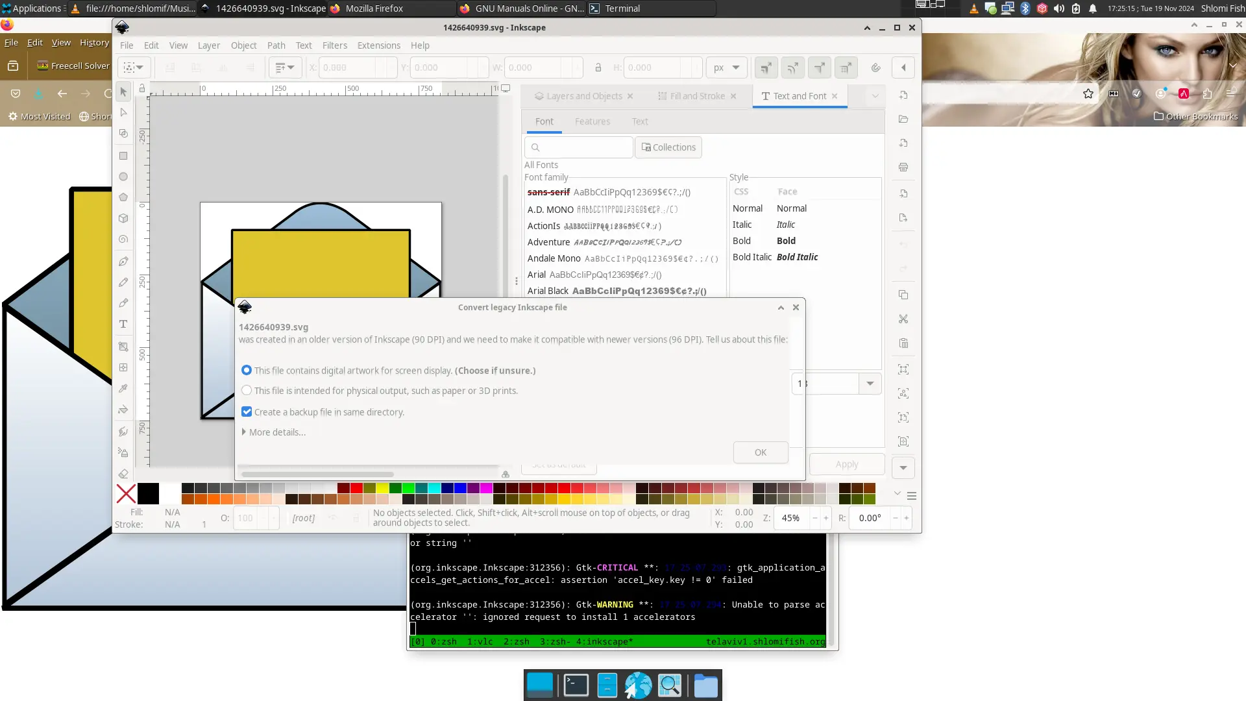The image size is (1246, 701).
Task: Select the Pen (Bezier) tool
Action: (123, 262)
